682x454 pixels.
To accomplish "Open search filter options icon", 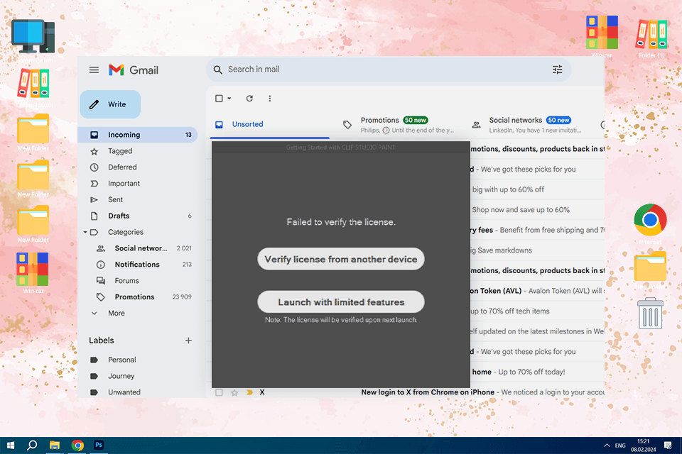I will click(557, 70).
